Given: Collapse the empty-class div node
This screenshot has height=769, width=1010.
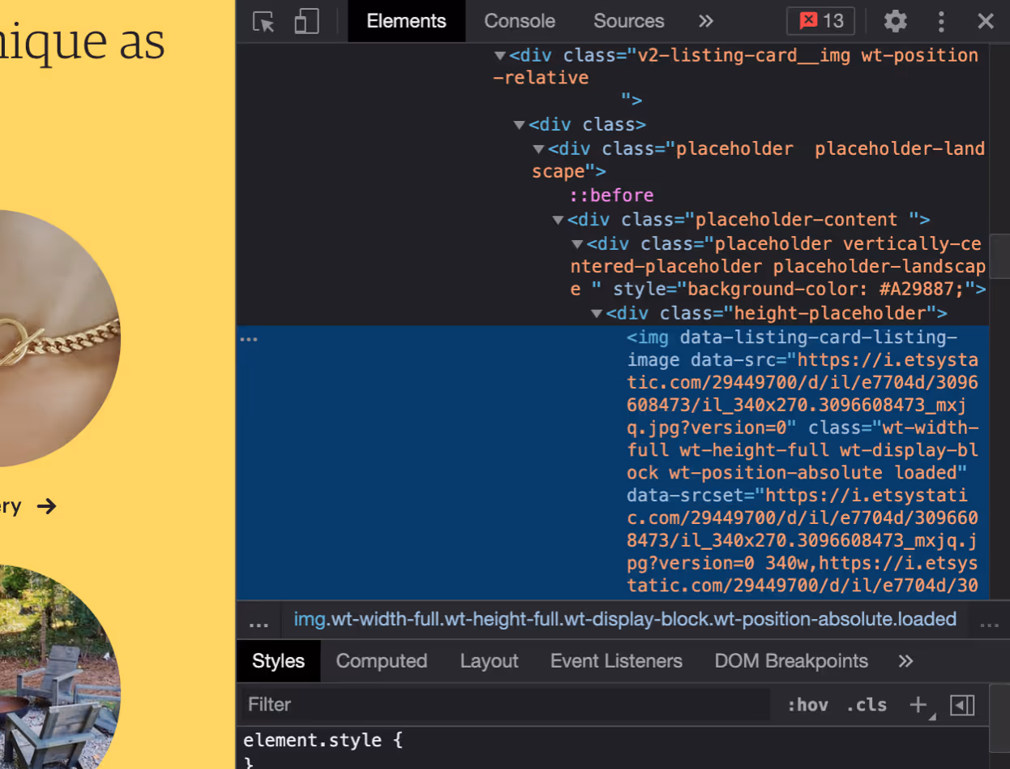Looking at the screenshot, I should click(x=520, y=125).
